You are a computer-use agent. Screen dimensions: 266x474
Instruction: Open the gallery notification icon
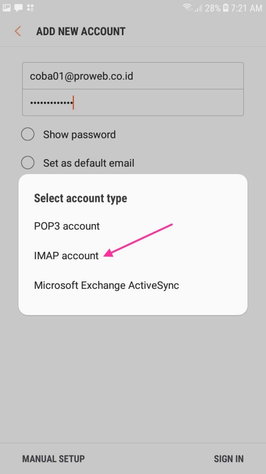pos(6,7)
